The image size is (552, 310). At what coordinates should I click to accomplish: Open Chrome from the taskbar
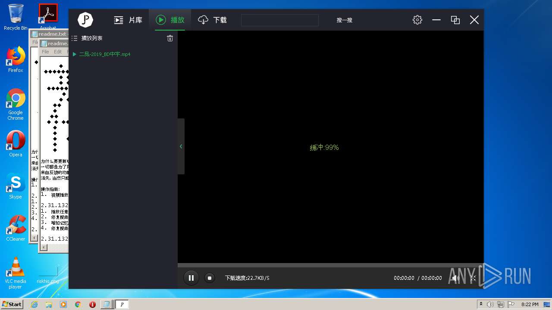[78, 304]
